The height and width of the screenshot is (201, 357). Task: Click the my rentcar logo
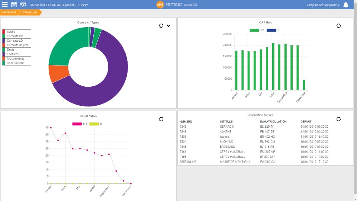tap(177, 4)
